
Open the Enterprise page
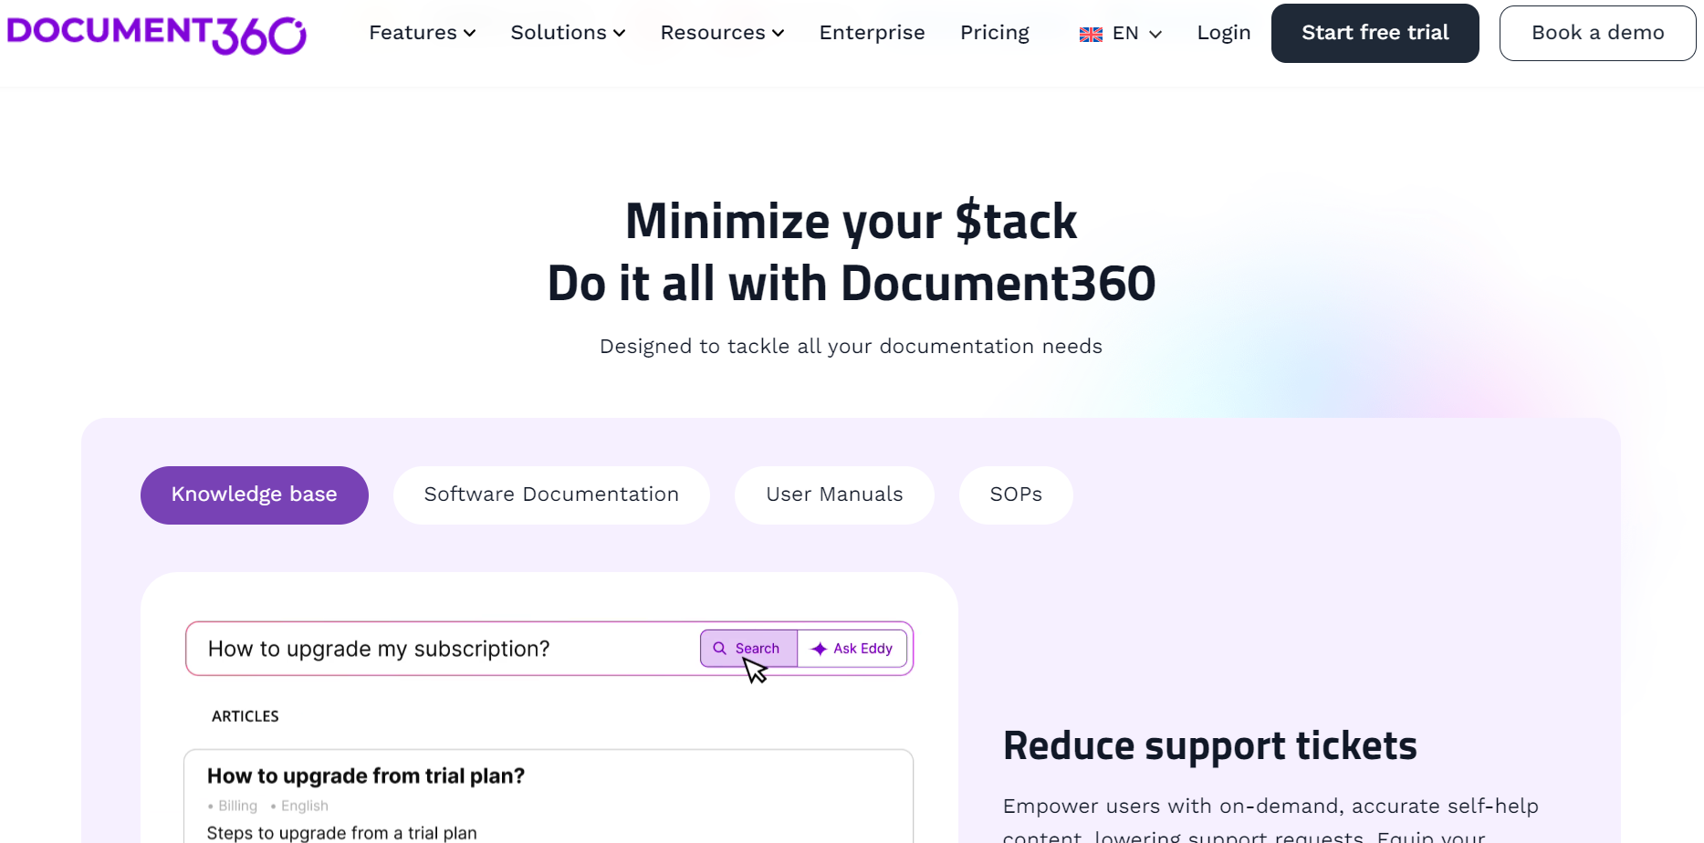tap(872, 33)
